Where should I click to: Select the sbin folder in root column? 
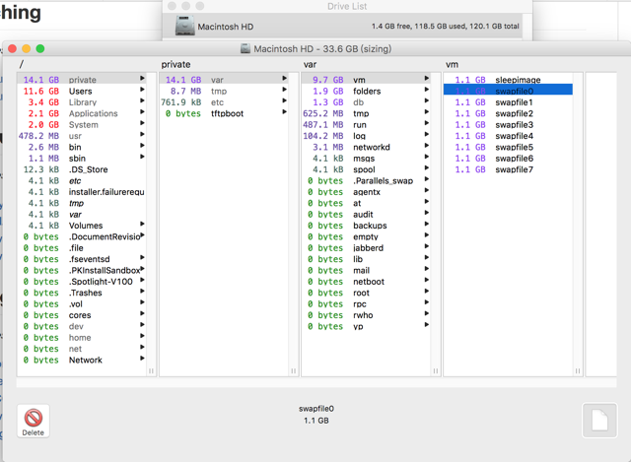[81, 159]
